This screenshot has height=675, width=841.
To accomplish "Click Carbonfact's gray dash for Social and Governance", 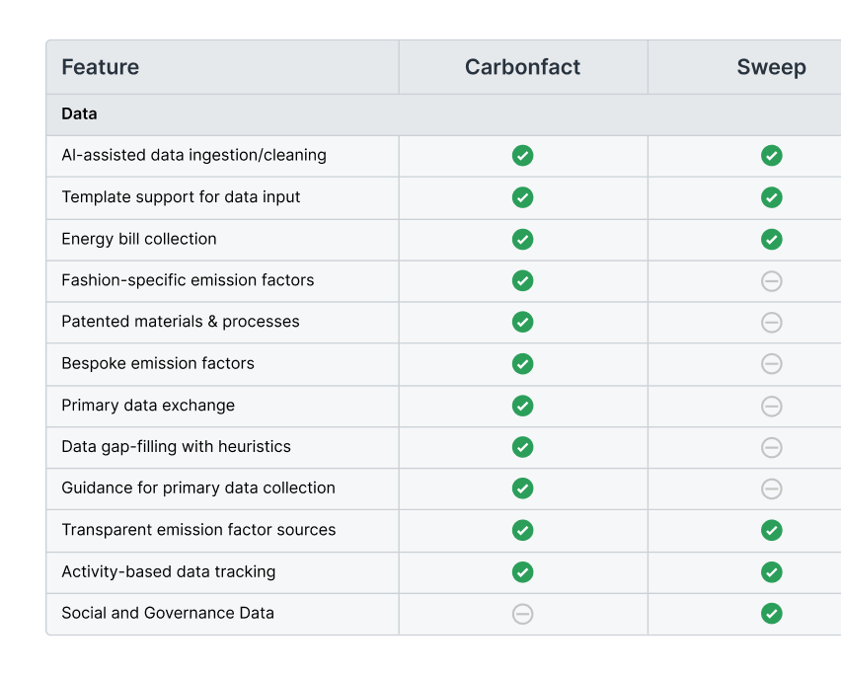I will point(522,614).
